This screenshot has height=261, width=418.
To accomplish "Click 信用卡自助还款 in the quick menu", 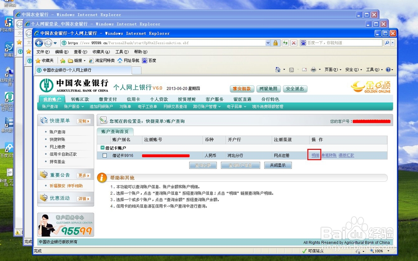I will (63, 154).
